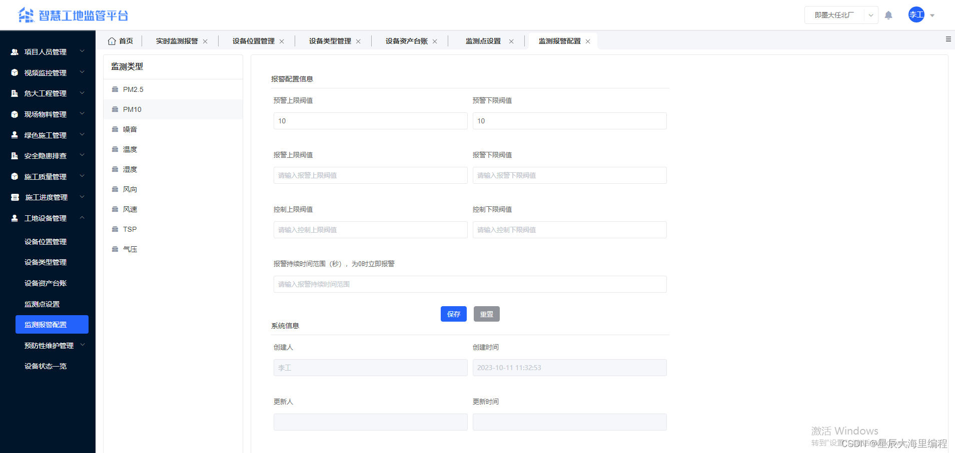Expand the 项目人员管理 menu chevron
This screenshot has width=955, height=453.
tap(82, 51)
